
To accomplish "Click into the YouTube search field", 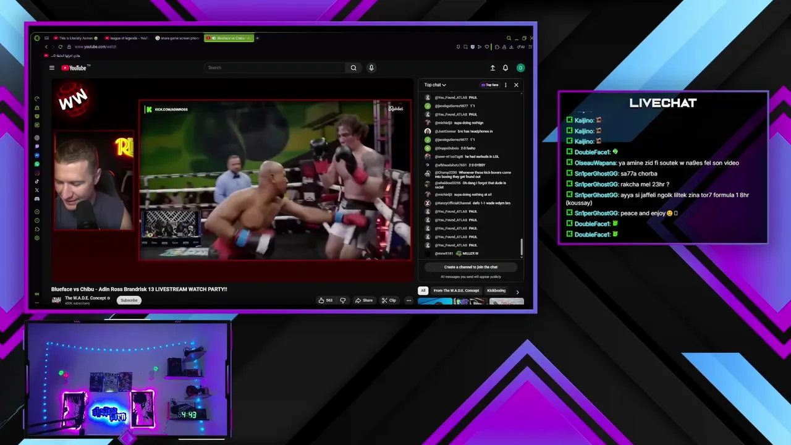I will click(x=275, y=68).
